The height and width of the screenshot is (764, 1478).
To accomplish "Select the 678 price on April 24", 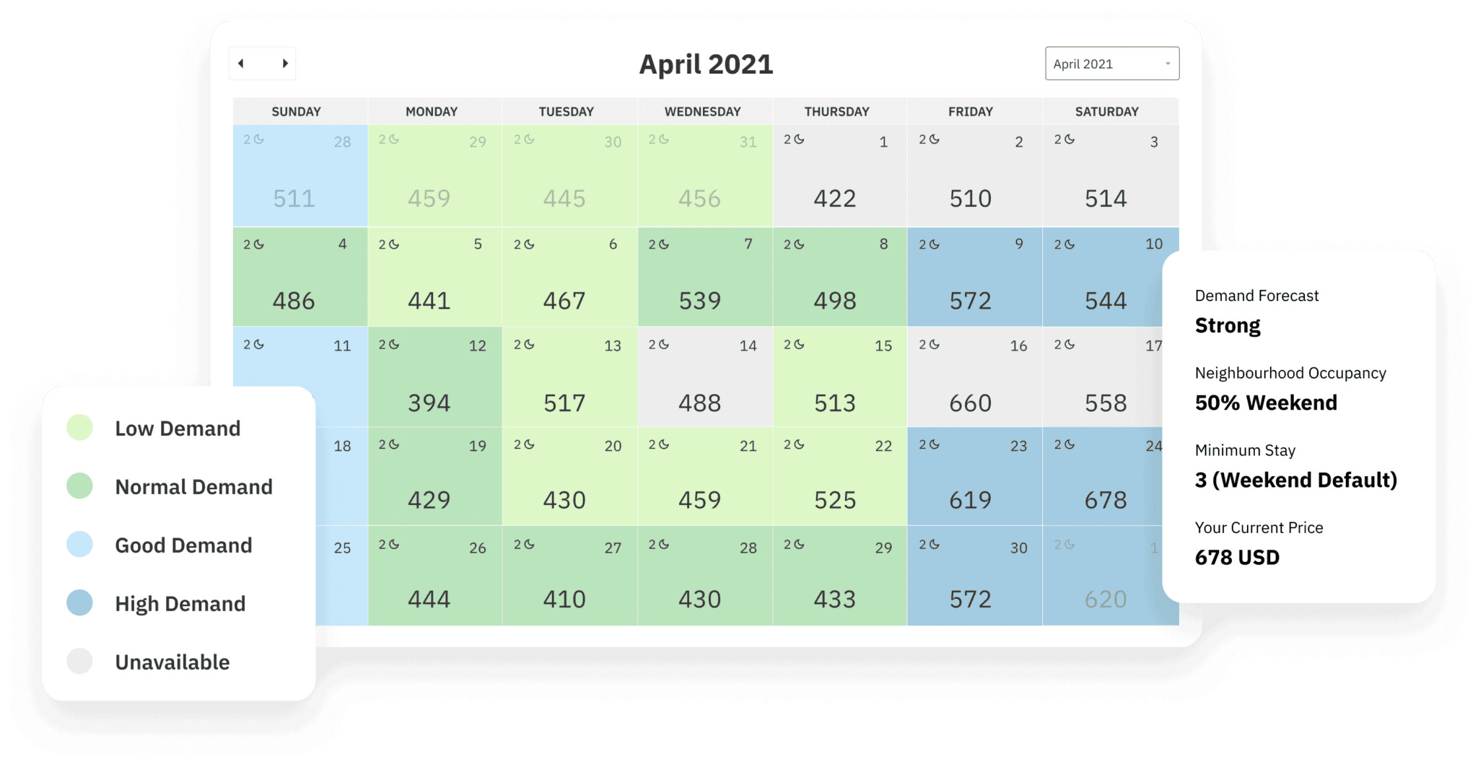I will [x=1104, y=499].
